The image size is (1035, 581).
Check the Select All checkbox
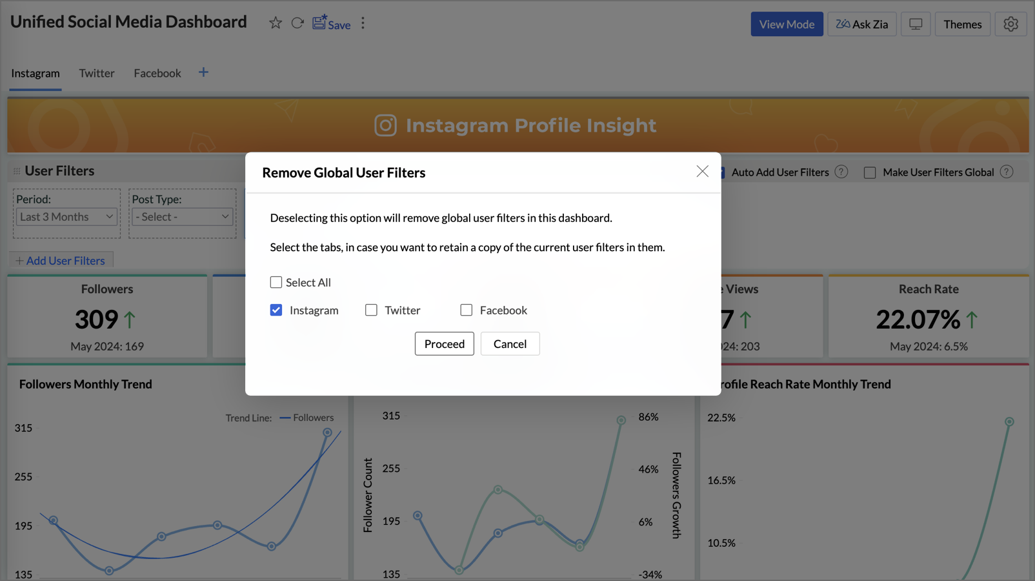click(276, 282)
